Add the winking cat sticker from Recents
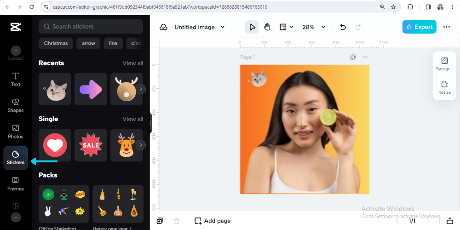The width and height of the screenshot is (460, 230). pyautogui.click(x=55, y=89)
